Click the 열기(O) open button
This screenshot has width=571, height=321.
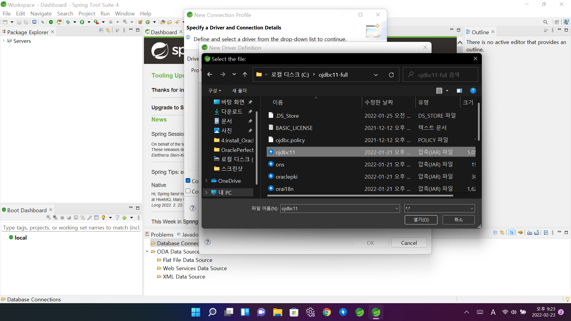point(421,220)
